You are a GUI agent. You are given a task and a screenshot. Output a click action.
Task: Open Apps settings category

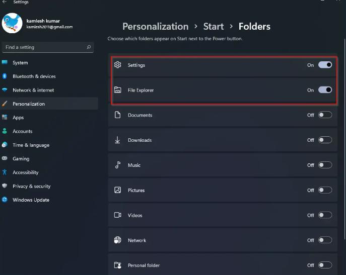(x=18, y=118)
